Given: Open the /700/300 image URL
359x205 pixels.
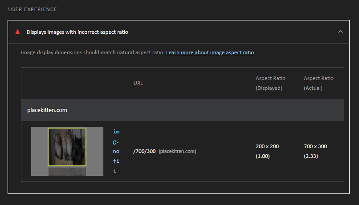Looking at the screenshot, I should point(144,151).
